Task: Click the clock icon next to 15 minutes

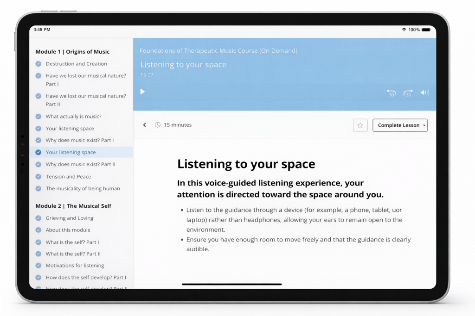Action: point(158,125)
